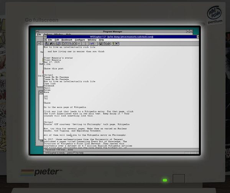Click 'Utsav Mamoria's avatar' line
This screenshot has height=193, width=230.
coord(58,58)
